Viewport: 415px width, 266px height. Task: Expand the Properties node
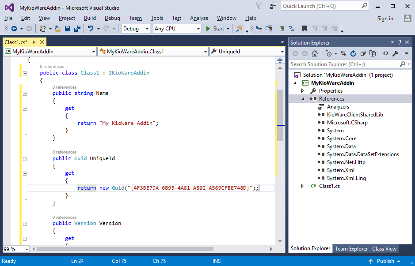click(x=302, y=91)
